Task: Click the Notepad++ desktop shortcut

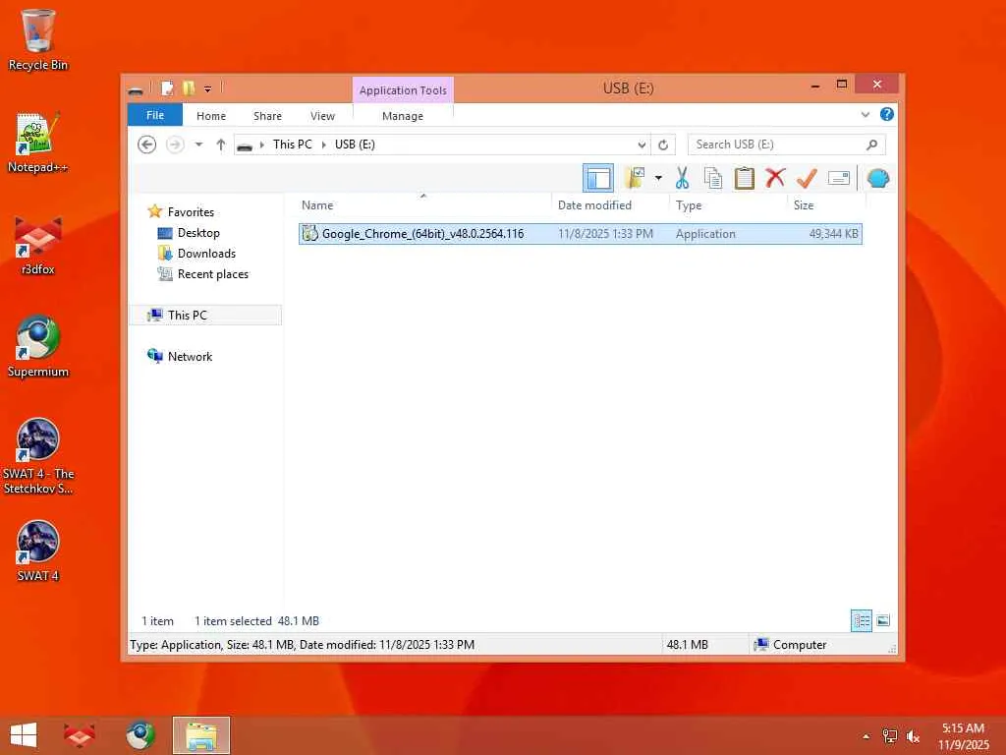Action: click(x=38, y=143)
